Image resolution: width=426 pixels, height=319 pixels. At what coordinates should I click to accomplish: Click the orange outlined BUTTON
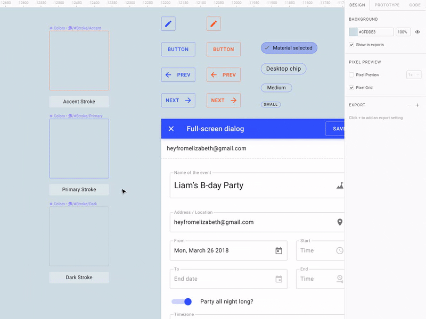[x=223, y=49]
